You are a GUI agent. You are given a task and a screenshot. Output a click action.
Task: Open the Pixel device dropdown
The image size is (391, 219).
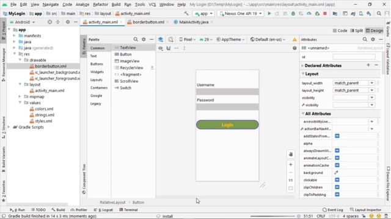click(188, 40)
